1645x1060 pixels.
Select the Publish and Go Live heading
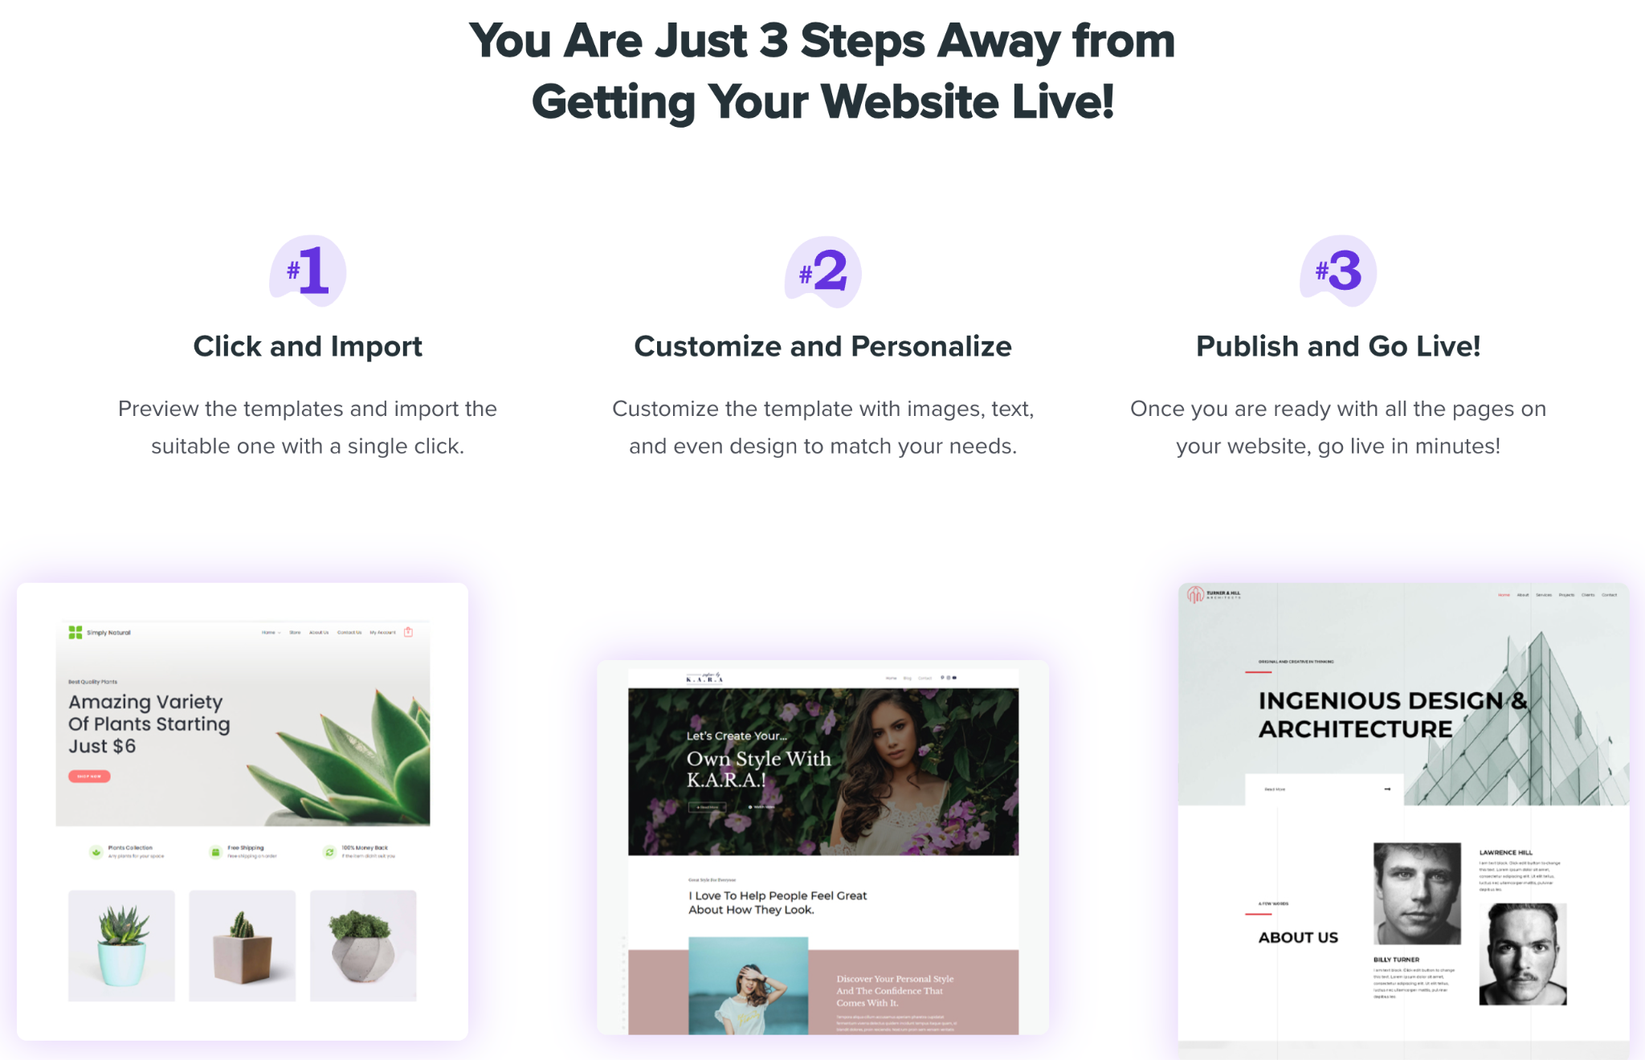[x=1338, y=346]
